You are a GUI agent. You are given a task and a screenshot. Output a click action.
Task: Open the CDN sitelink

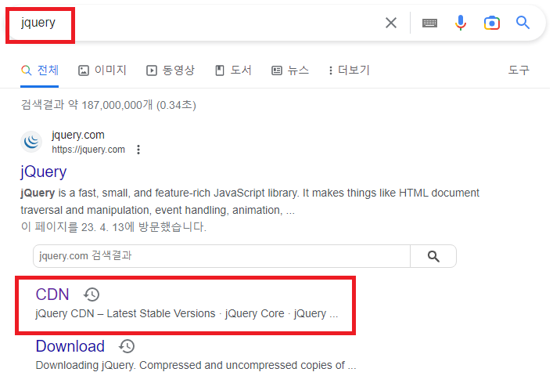(52, 294)
